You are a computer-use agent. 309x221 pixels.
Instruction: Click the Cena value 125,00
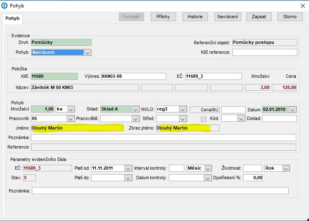284,87
